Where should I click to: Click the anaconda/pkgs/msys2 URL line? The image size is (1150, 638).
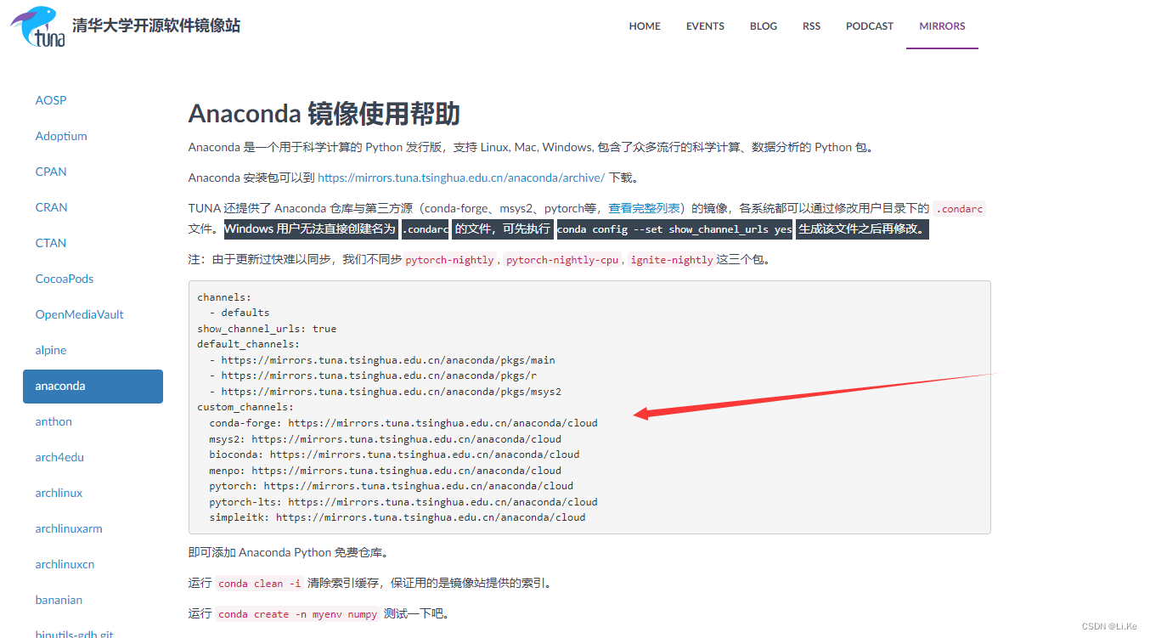(x=385, y=392)
